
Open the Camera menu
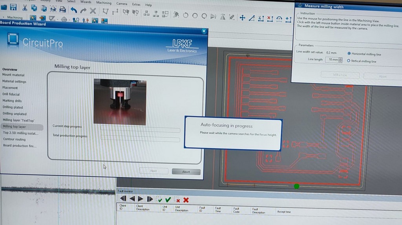[x=122, y=4]
